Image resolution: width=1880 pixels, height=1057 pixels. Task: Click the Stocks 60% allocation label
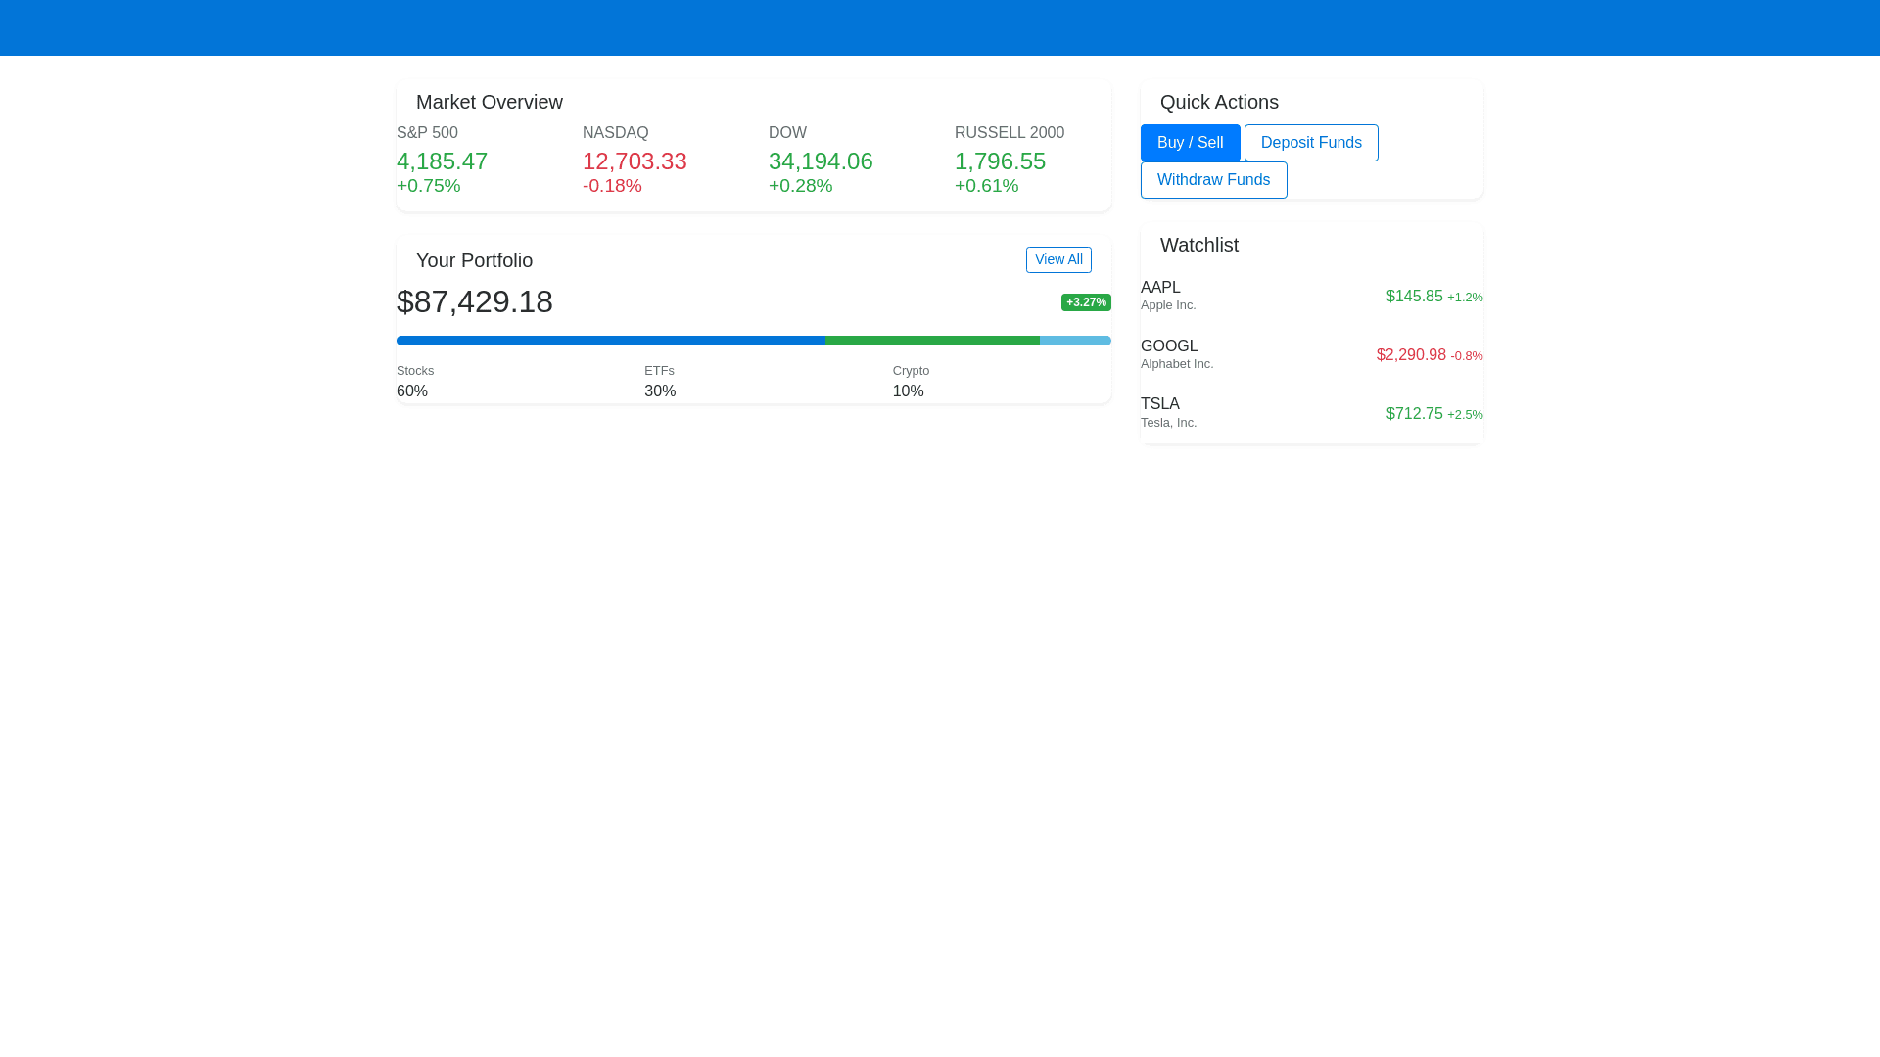415,382
